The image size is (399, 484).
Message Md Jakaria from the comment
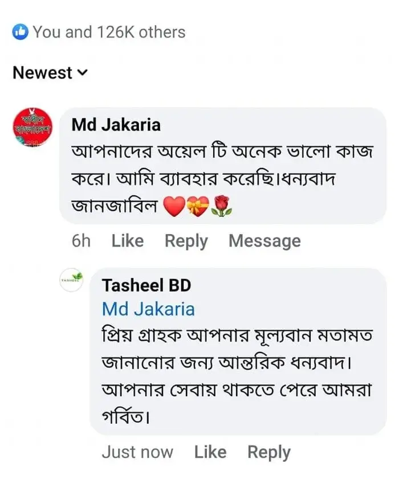(264, 241)
